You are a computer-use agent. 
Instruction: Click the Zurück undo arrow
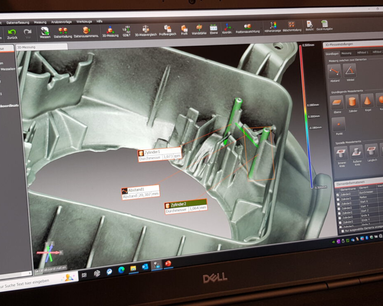(12, 34)
